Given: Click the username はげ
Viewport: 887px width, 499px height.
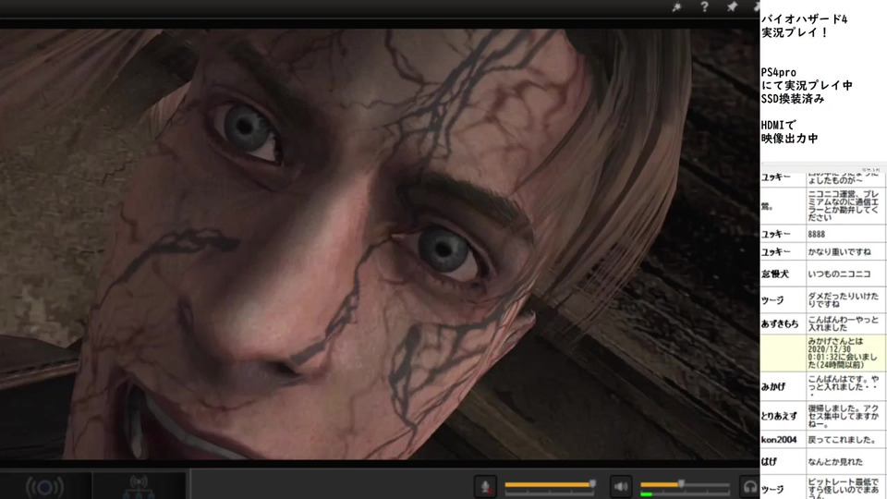Looking at the screenshot, I should point(769,462).
